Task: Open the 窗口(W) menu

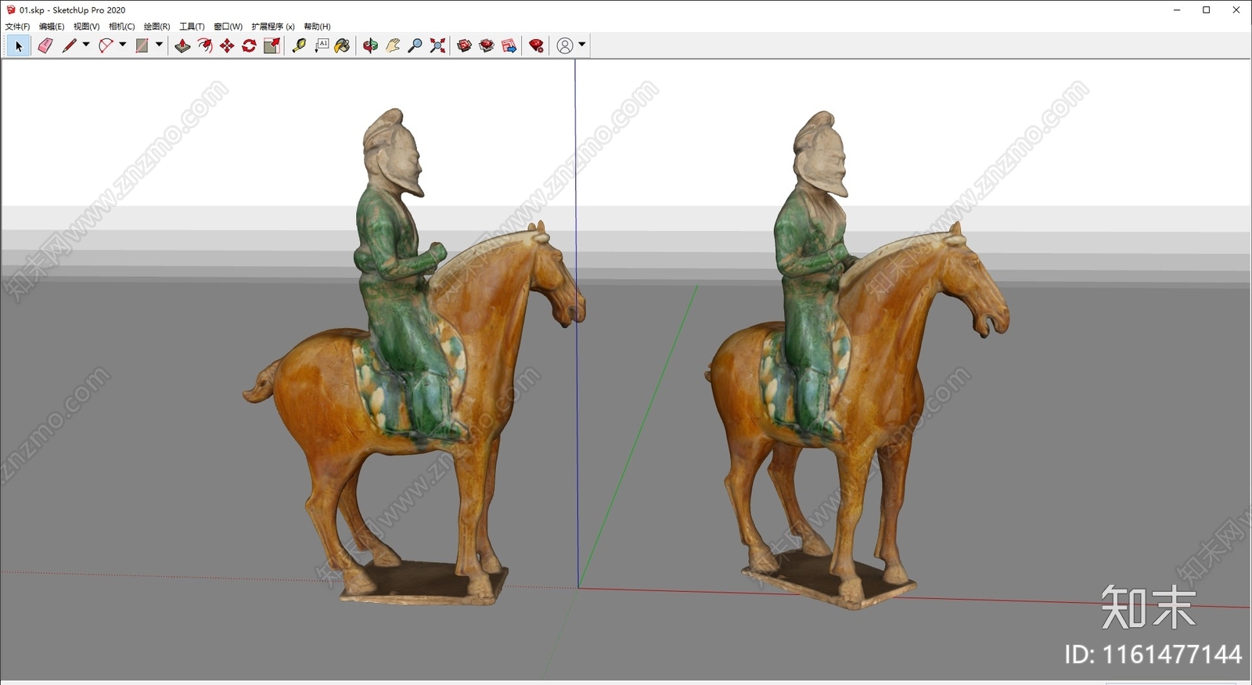Action: click(x=228, y=27)
